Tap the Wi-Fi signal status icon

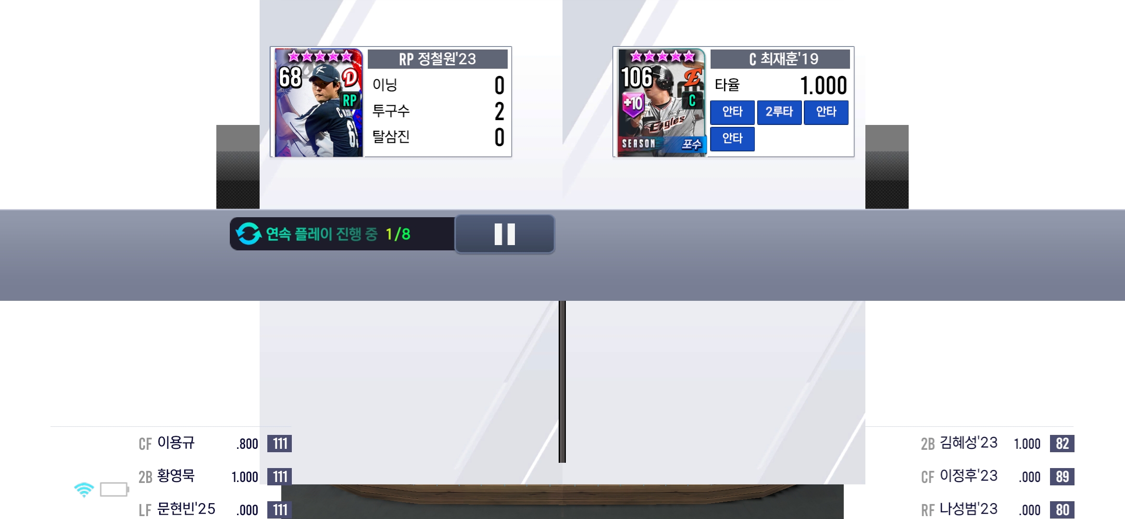[84, 490]
